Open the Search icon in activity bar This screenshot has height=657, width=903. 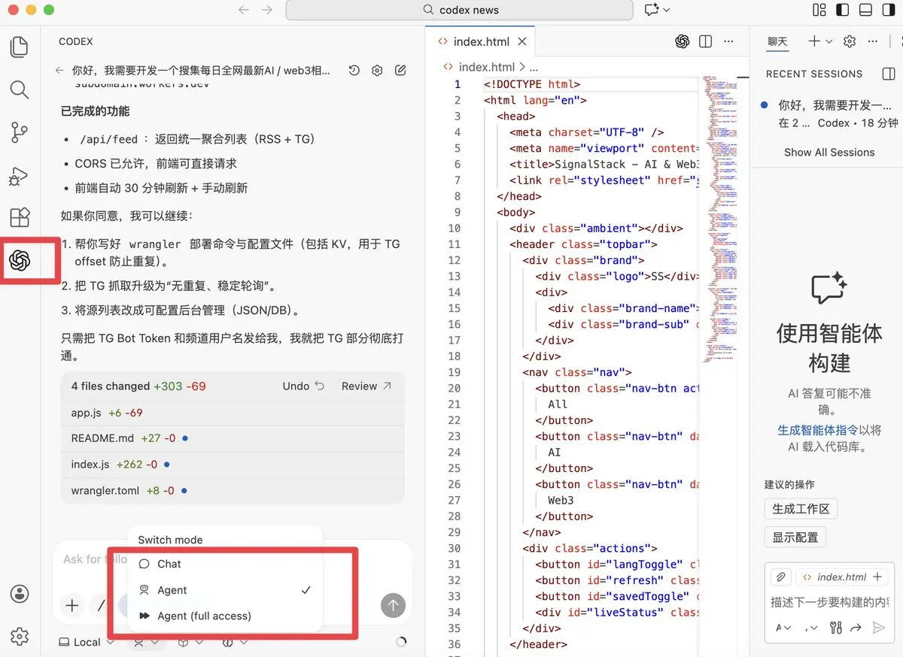20,90
